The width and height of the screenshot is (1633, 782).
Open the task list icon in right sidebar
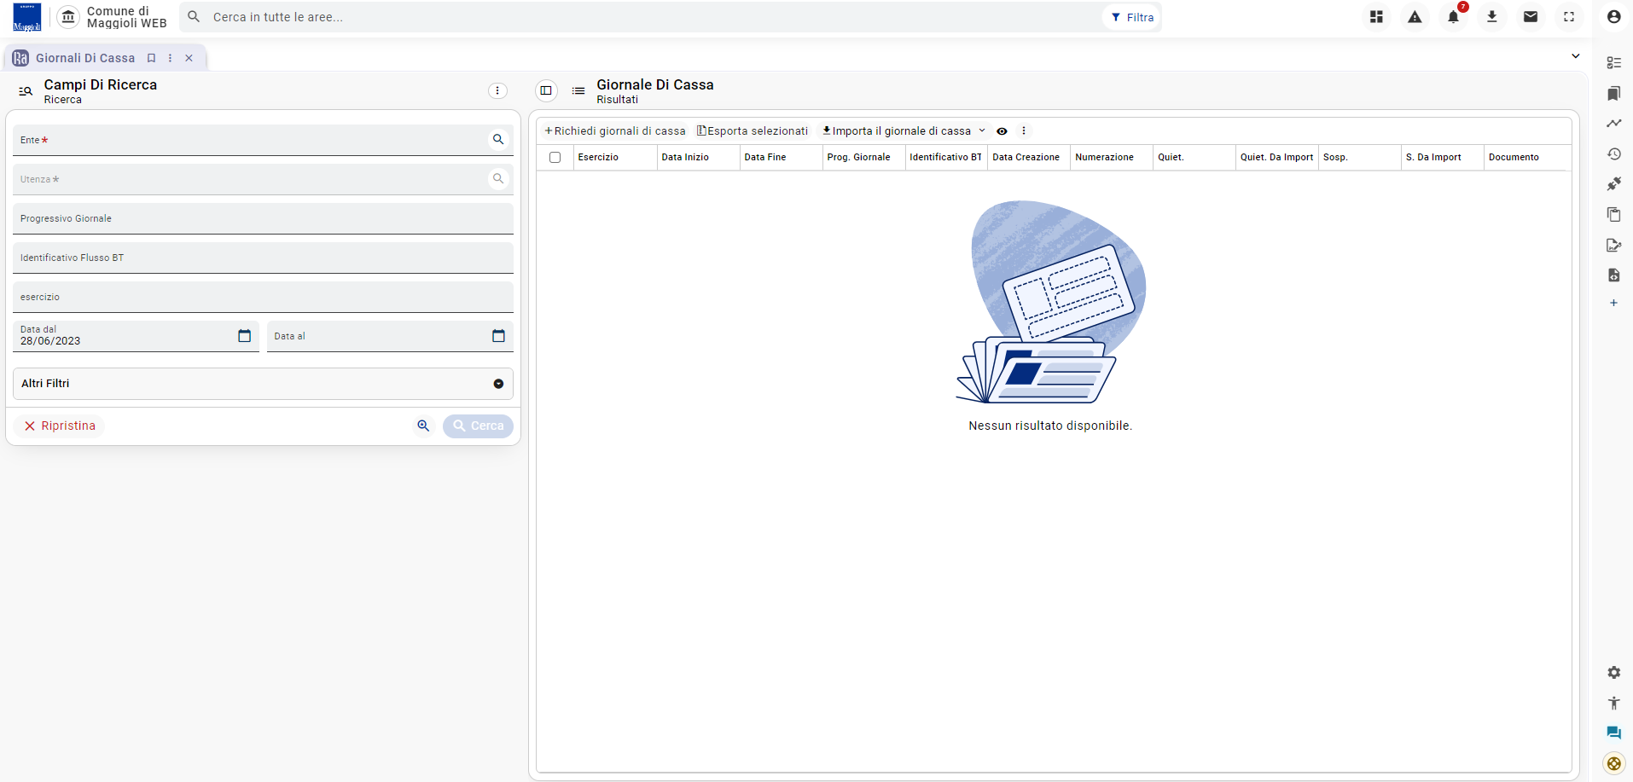tap(1613, 63)
